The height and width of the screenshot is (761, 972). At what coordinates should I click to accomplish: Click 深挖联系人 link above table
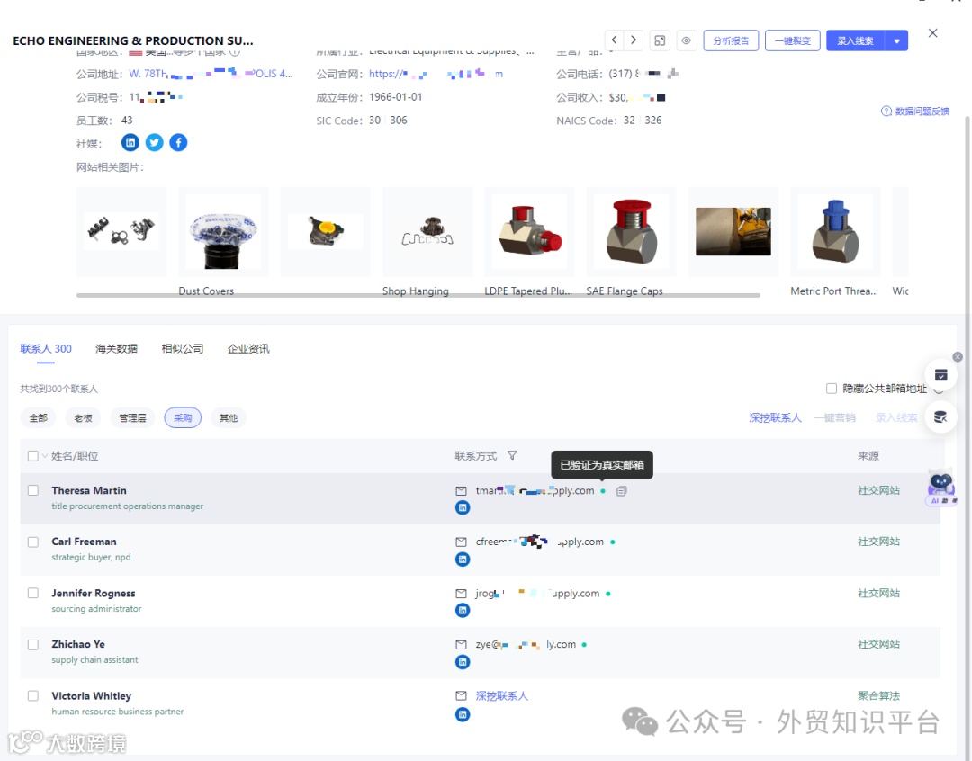click(775, 417)
